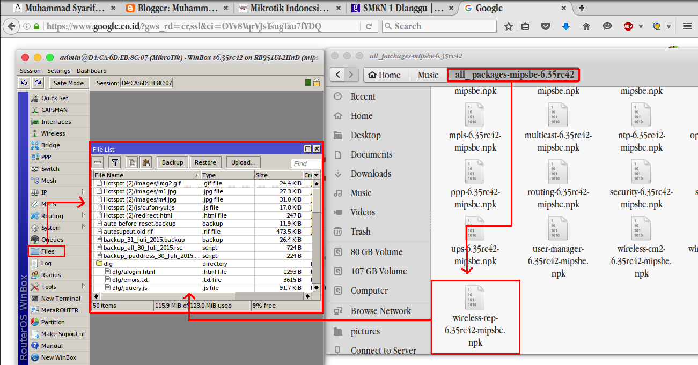
Task: Open MetaROUTER in WinBox sidebar
Action: [x=59, y=310]
